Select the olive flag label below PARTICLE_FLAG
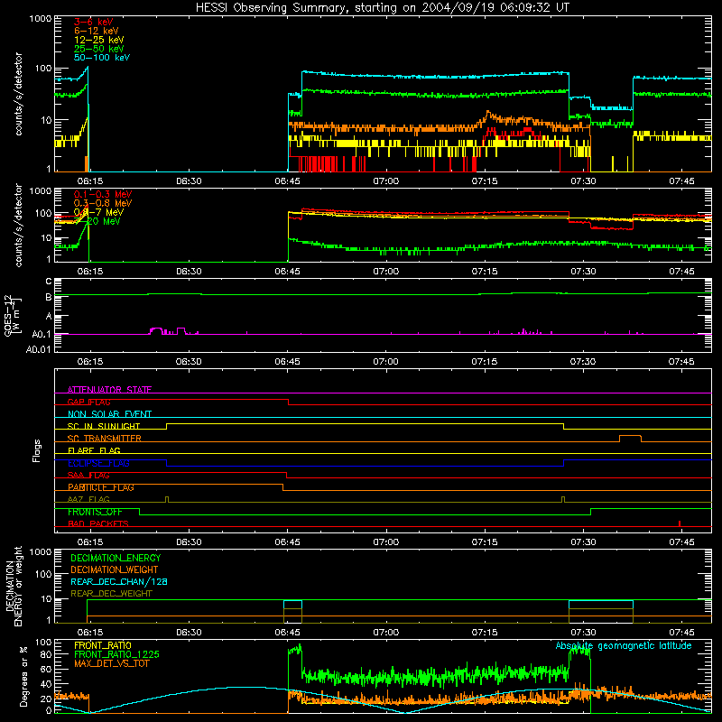The image size is (722, 722). click(88, 500)
